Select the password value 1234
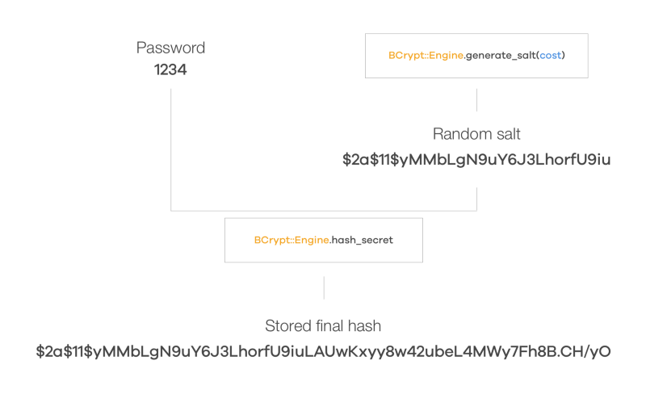 tap(170, 69)
